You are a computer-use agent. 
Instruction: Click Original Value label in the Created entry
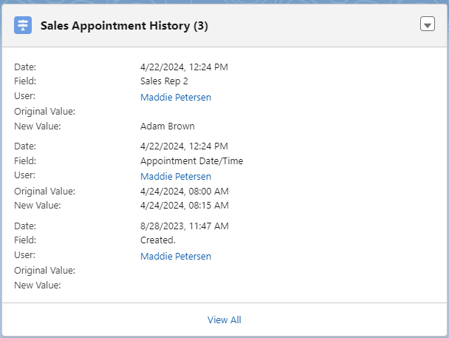tap(44, 271)
